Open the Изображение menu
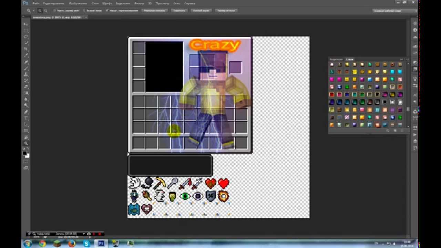This screenshot has height=248, width=441. (78, 3)
